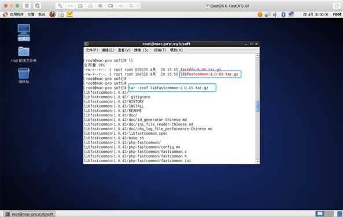Click the id_generator-Chinese.md output line
This screenshot has height=217, width=343.
coord(135,120)
